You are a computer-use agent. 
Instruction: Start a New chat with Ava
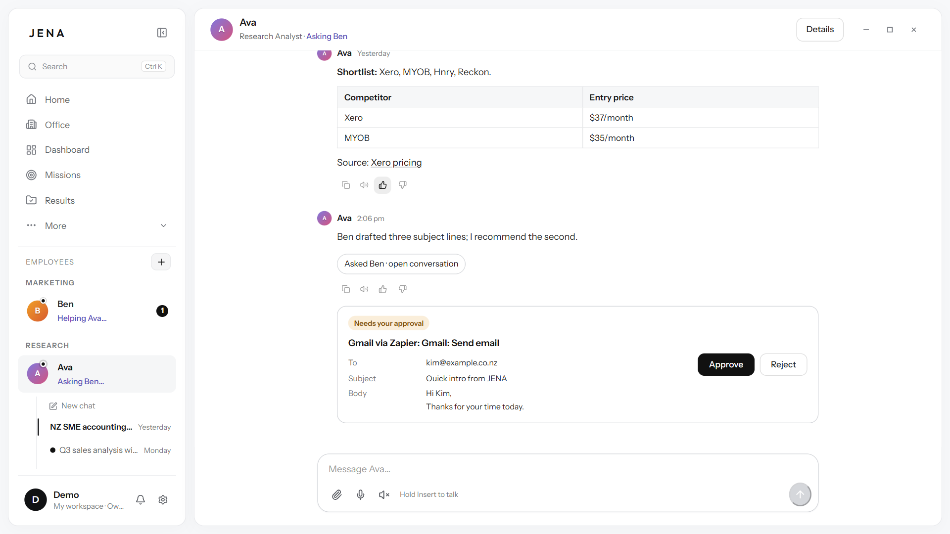click(72, 406)
